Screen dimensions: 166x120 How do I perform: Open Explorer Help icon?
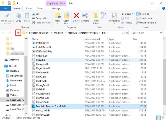[x=164, y=8]
